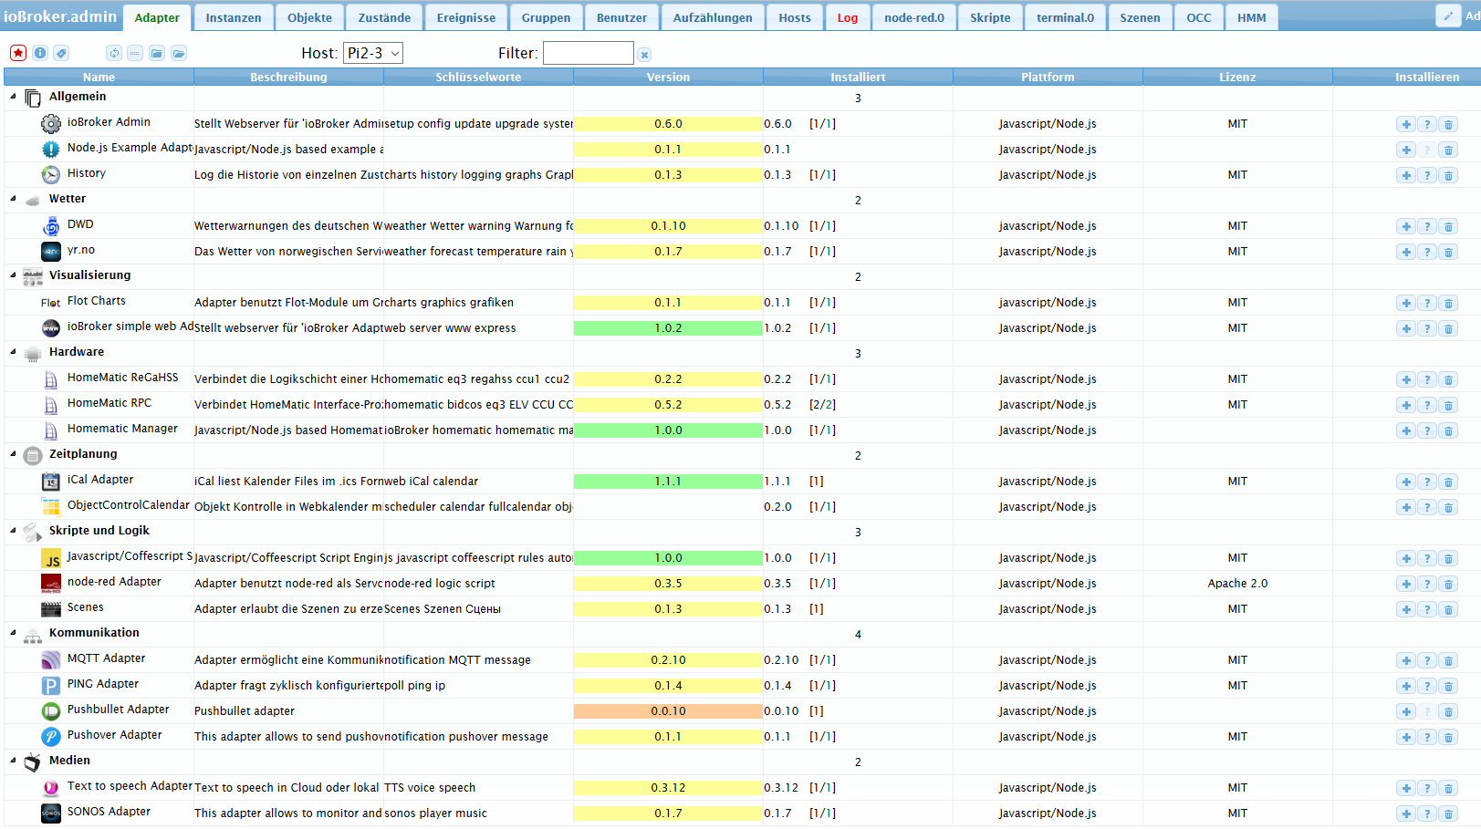Delete the yr.no adapter
1481x829 pixels.
[x=1448, y=252]
